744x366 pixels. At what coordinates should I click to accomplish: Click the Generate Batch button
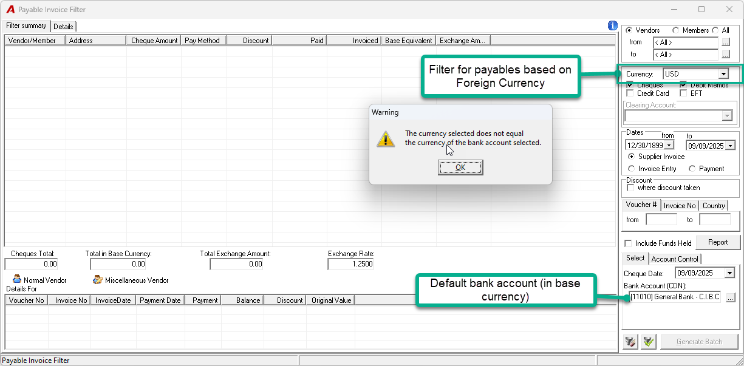[x=700, y=342]
